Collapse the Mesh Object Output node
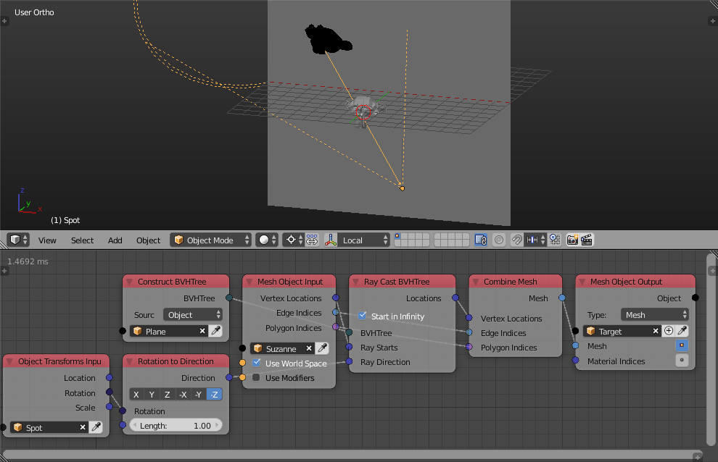Screen dimensions: 718x462 coord(582,282)
